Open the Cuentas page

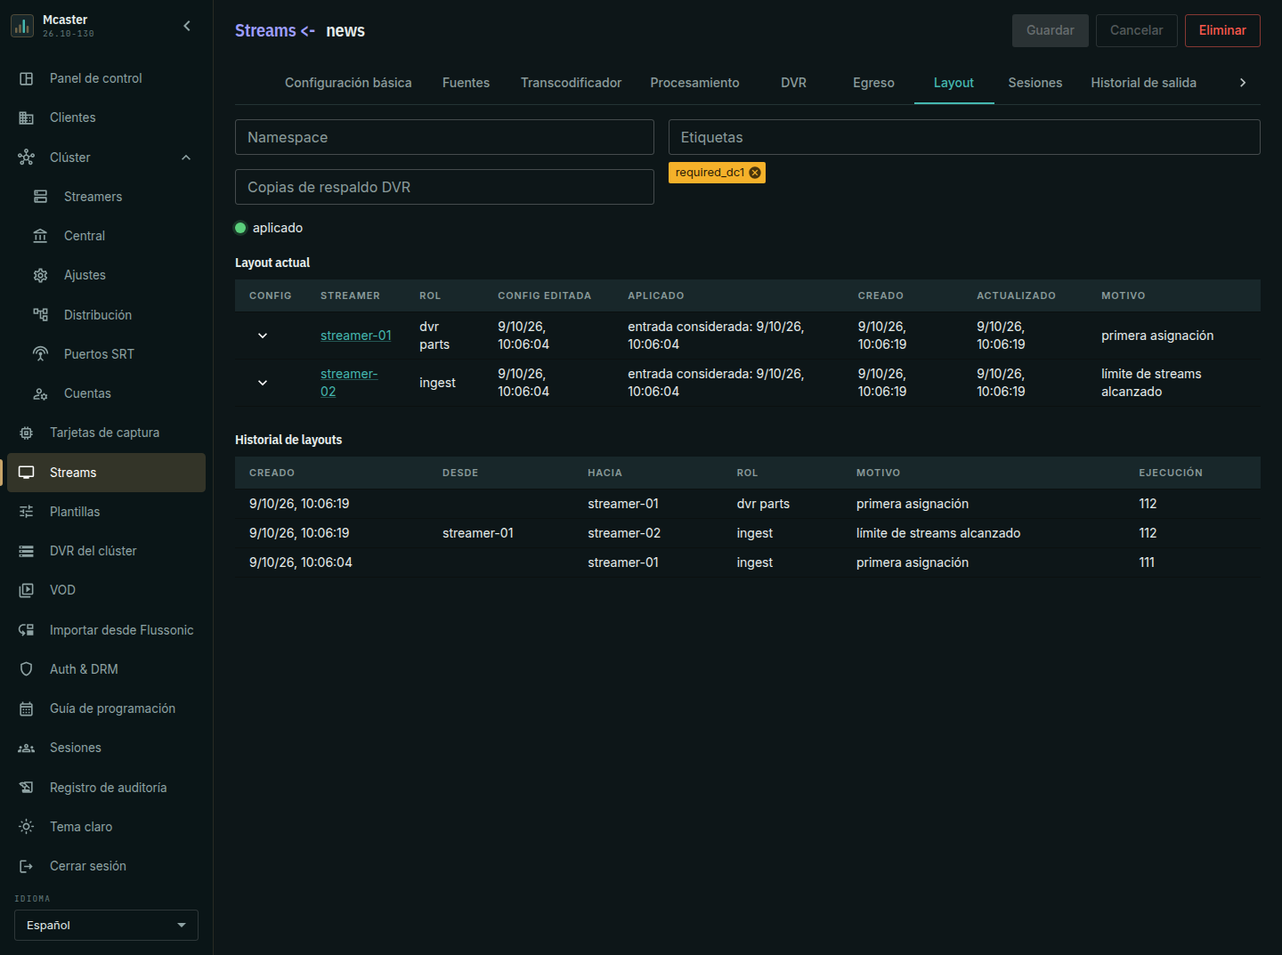coord(106,393)
